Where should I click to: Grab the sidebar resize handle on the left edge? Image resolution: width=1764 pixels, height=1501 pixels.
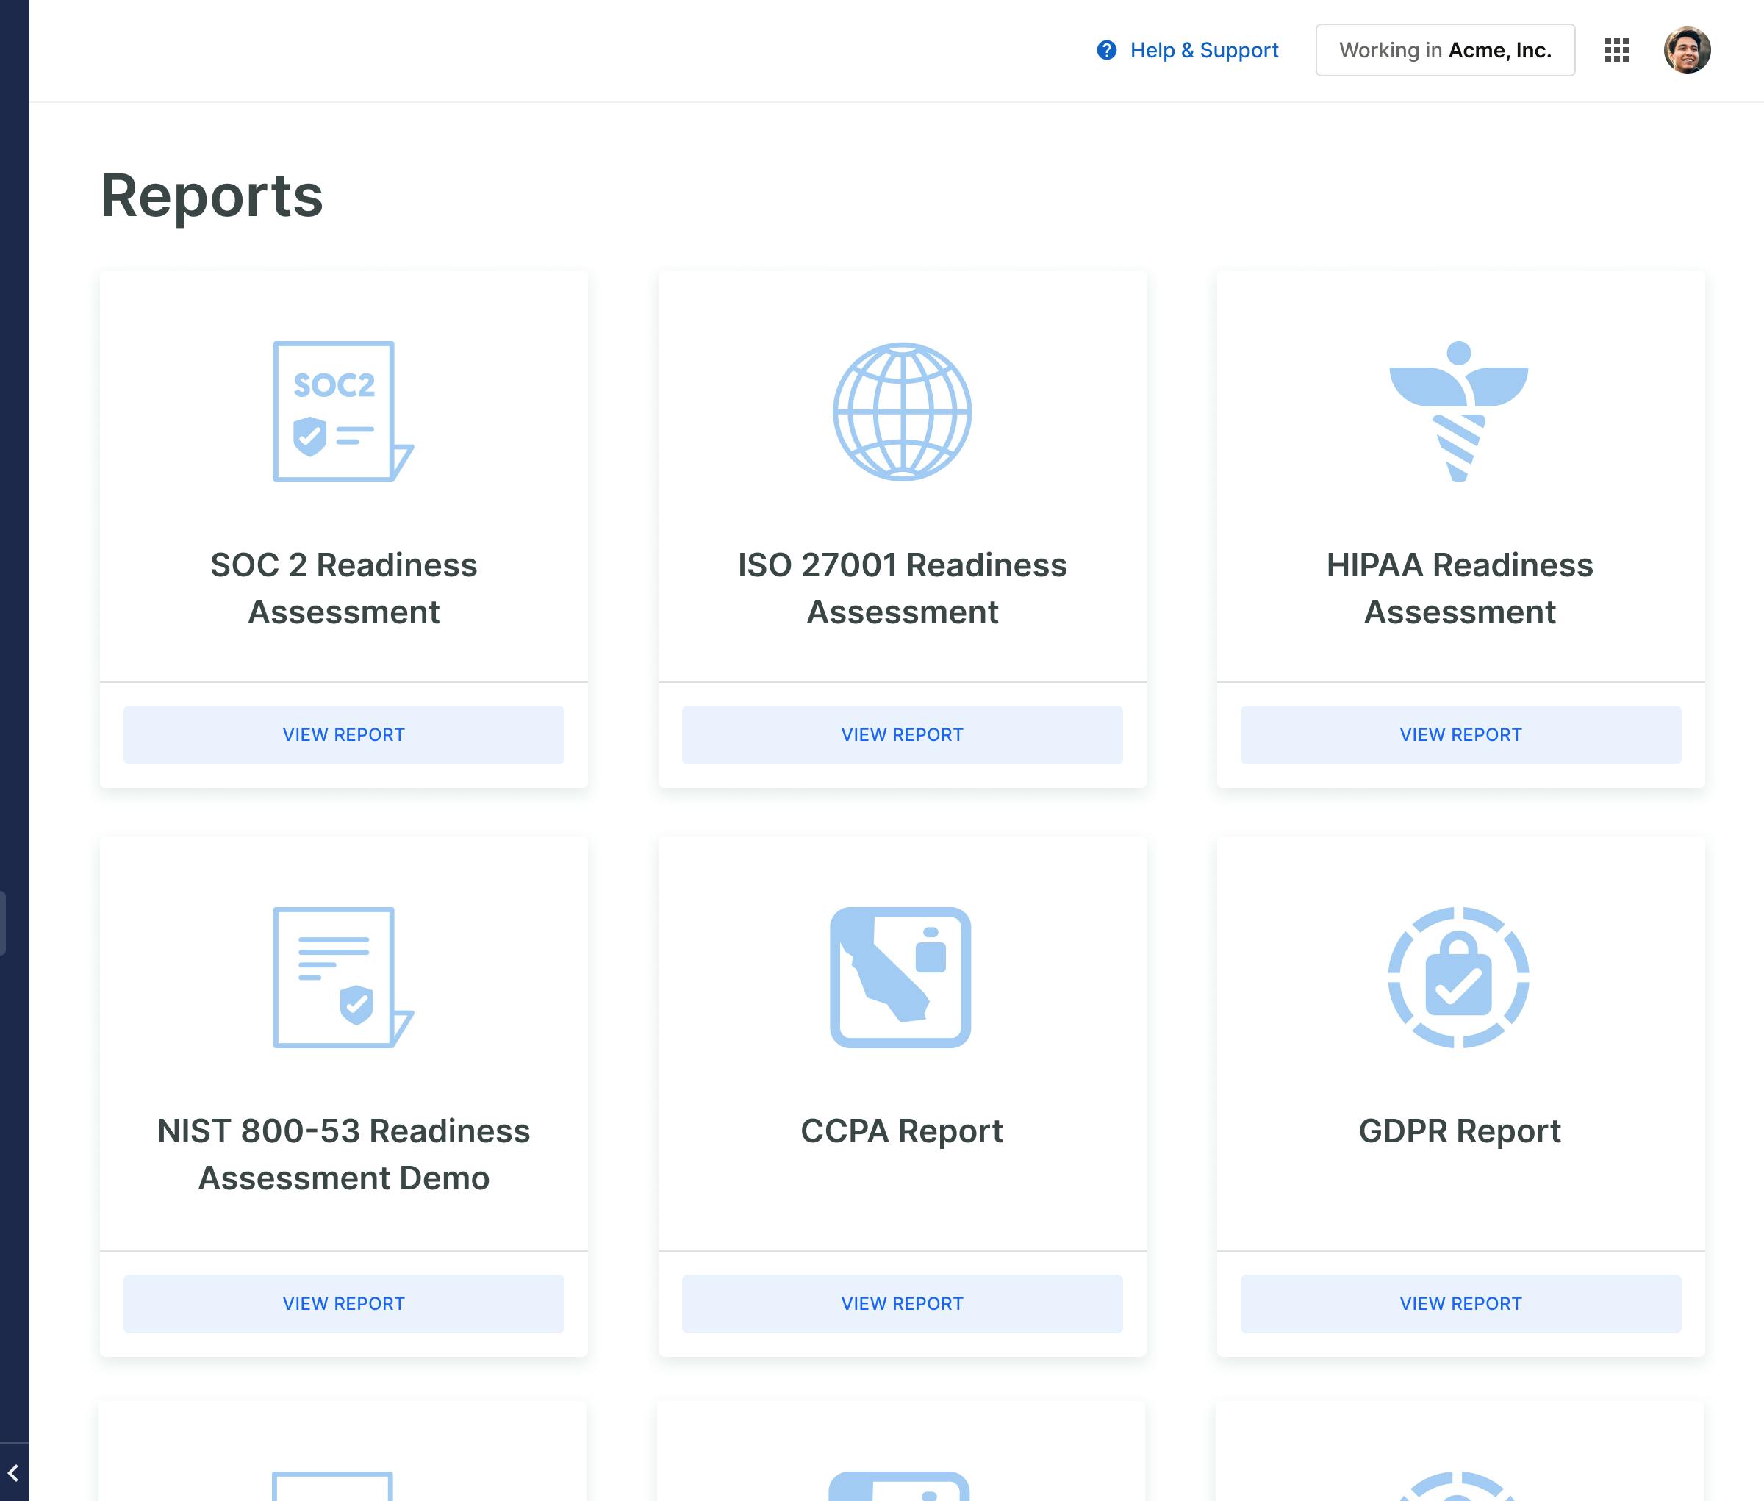click(2, 923)
